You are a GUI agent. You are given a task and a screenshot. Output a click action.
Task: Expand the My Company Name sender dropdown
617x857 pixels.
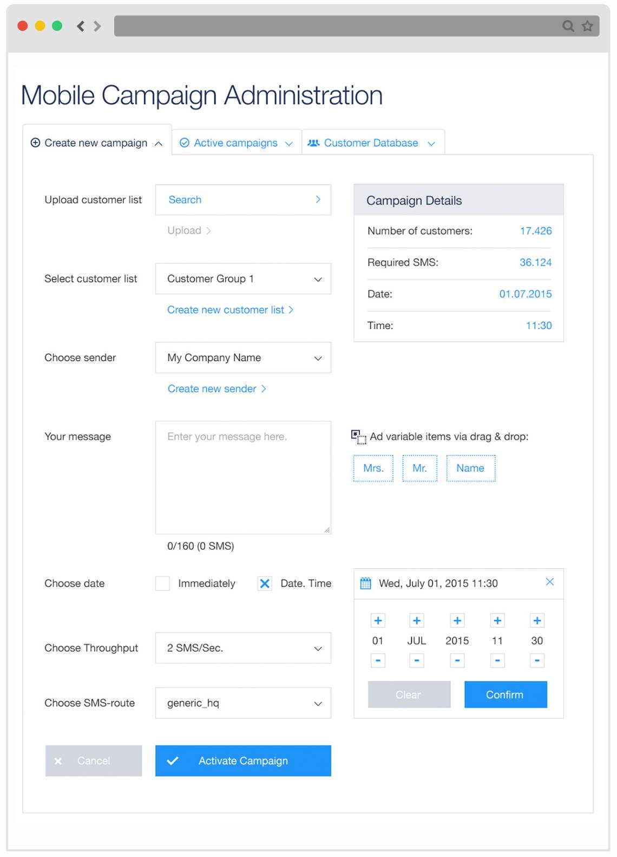click(x=243, y=358)
